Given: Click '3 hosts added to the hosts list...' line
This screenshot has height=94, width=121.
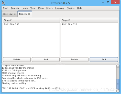Looking at the screenshot, I should tap(19, 81).
